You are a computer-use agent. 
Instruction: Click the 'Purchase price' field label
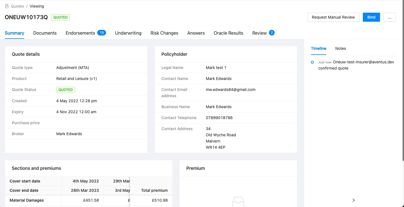tap(26, 123)
